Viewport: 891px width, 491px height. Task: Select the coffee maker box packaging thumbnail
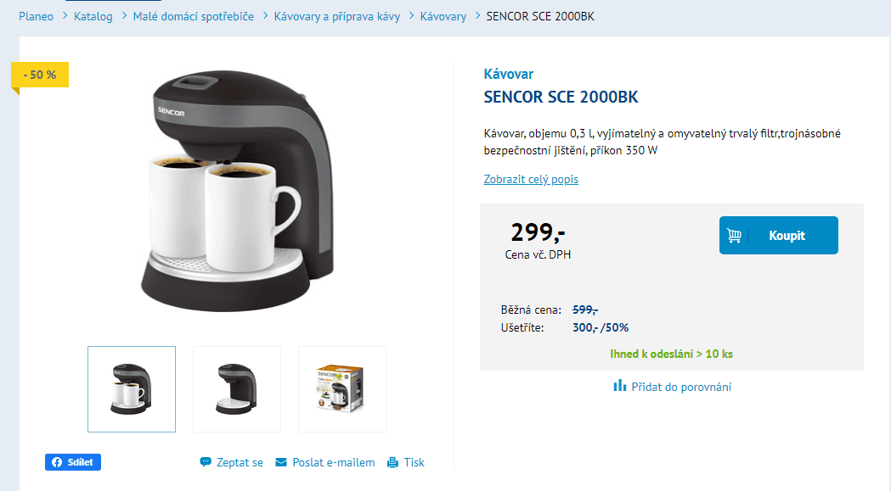tap(341, 388)
